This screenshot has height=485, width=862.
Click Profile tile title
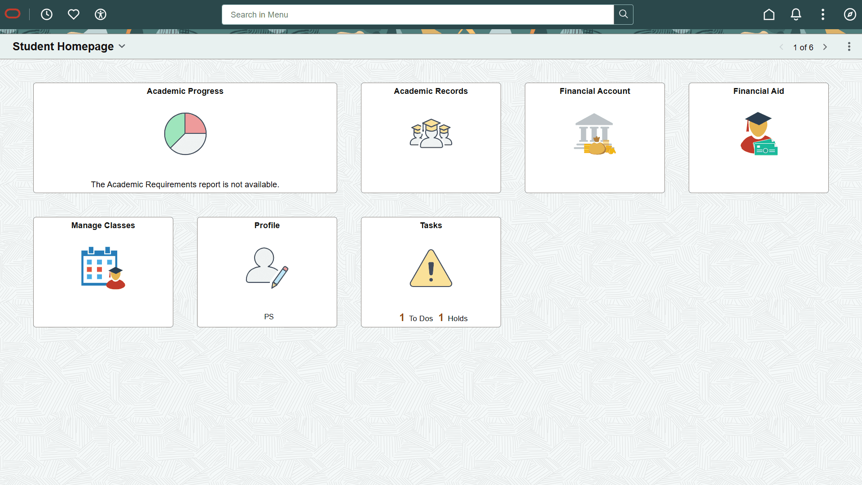click(267, 225)
